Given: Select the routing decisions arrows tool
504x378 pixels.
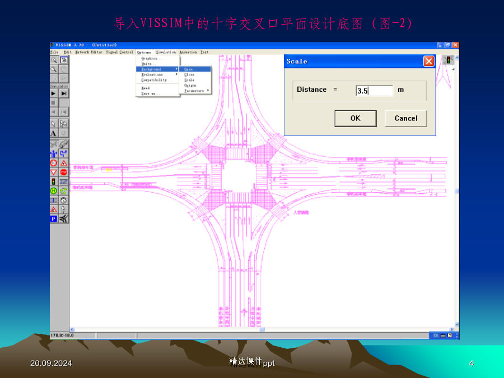Looking at the screenshot, I should click(x=54, y=153).
